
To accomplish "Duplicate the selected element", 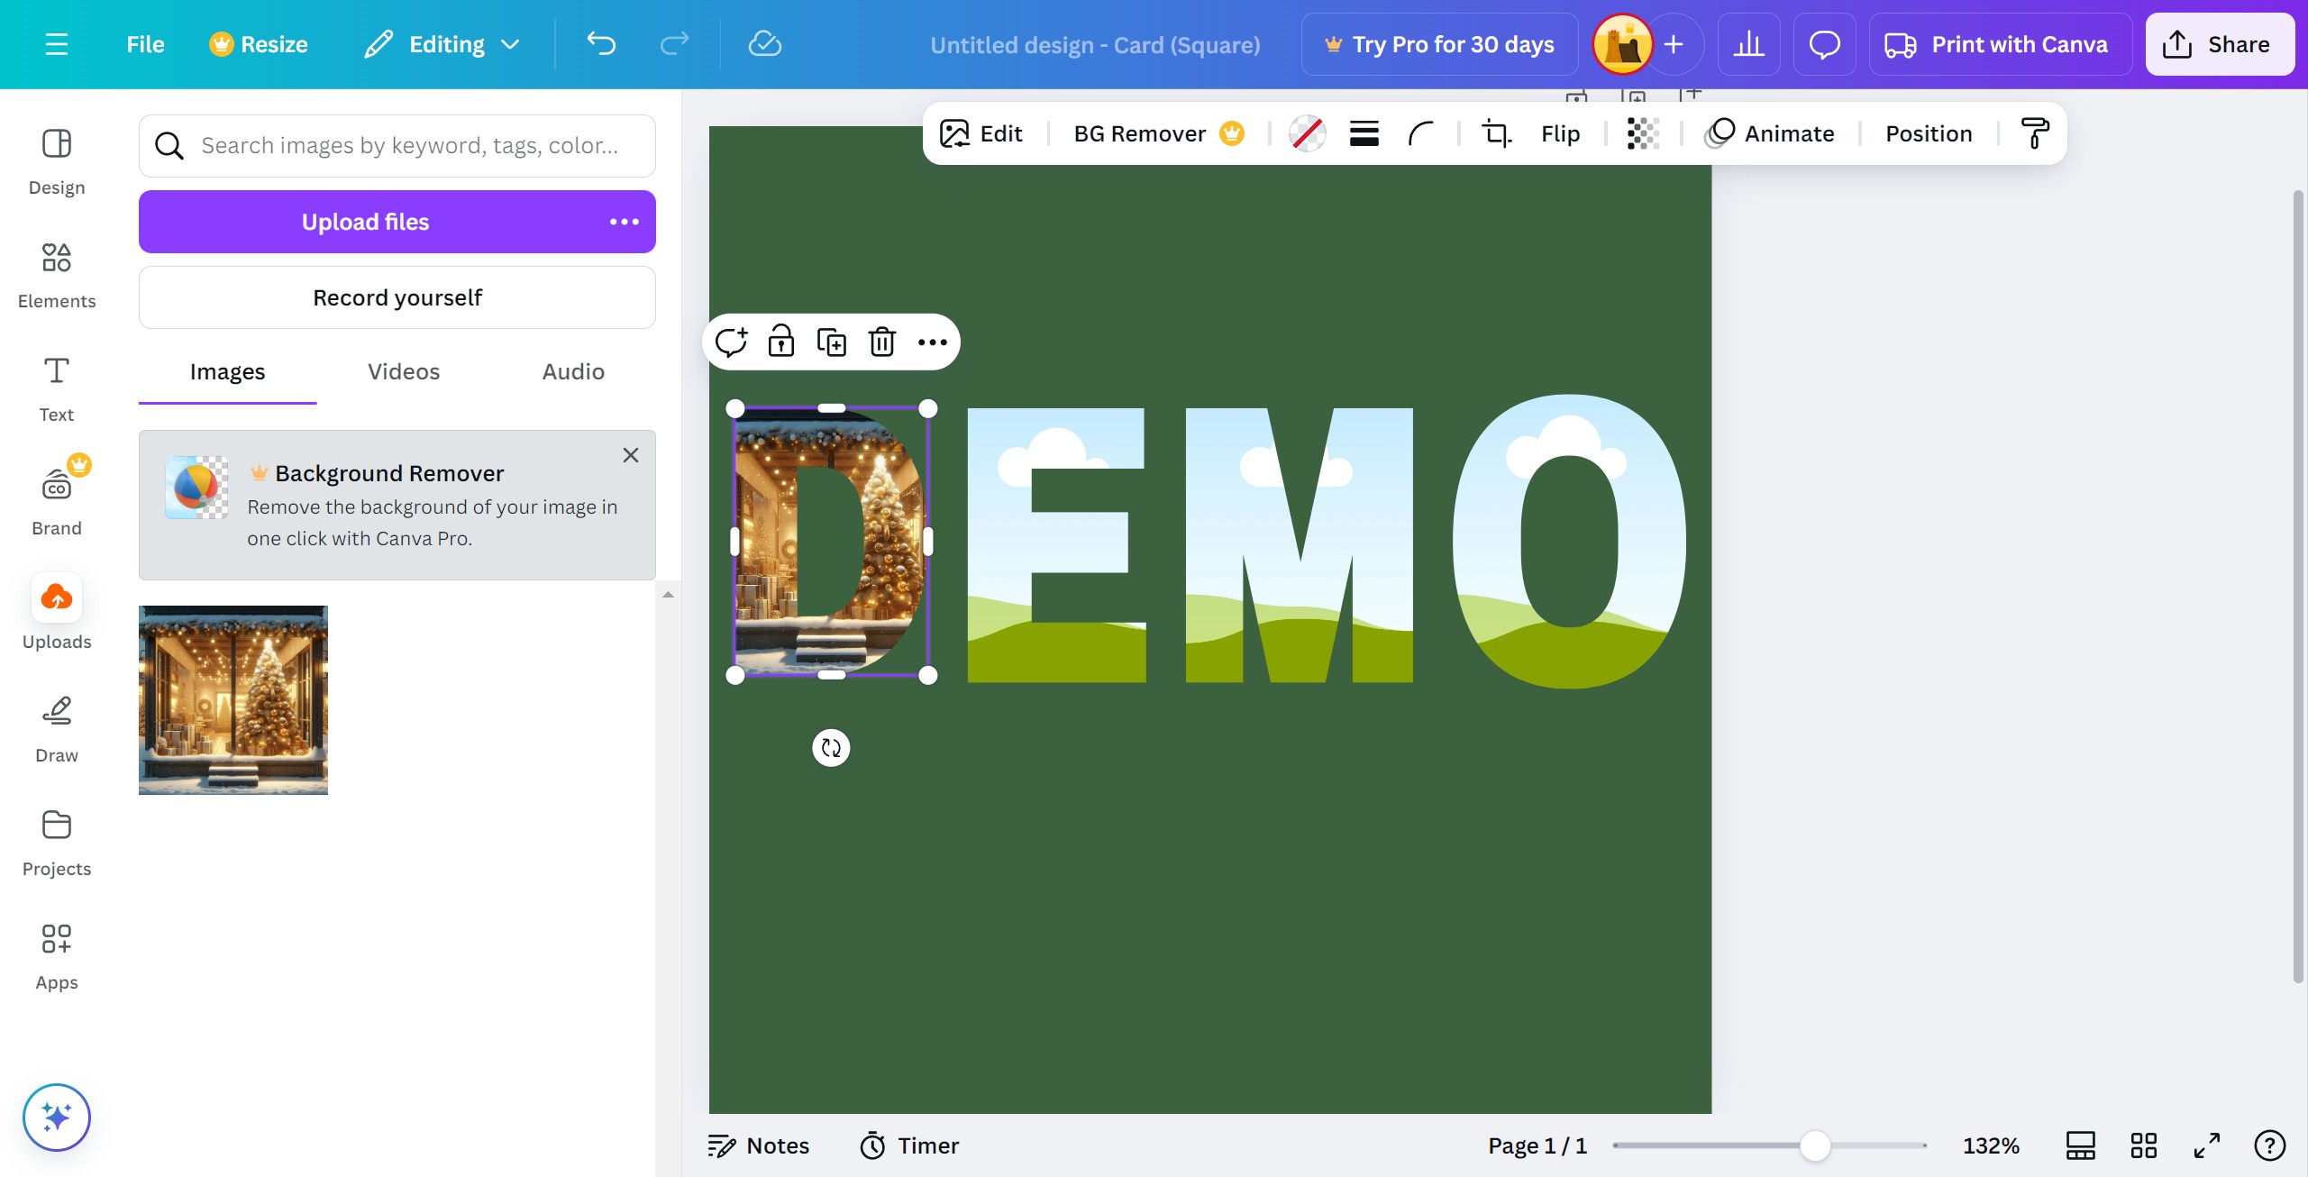I will (831, 342).
